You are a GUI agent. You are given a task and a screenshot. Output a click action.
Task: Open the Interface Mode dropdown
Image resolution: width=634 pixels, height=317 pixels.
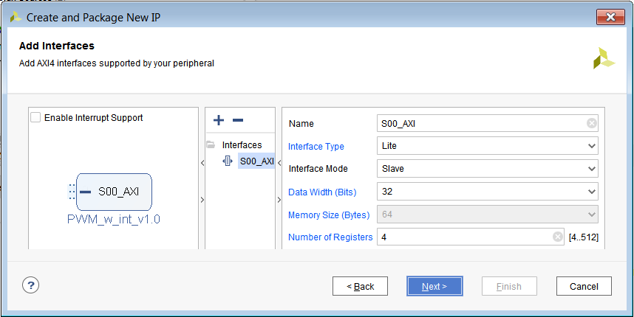click(x=487, y=169)
